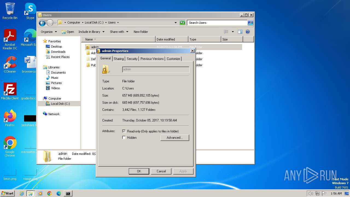
Task: Click the Explorer back navigation button
Action: (42, 23)
